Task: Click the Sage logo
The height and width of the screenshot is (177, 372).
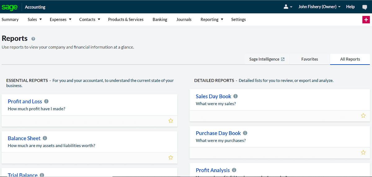Action: coord(10,7)
